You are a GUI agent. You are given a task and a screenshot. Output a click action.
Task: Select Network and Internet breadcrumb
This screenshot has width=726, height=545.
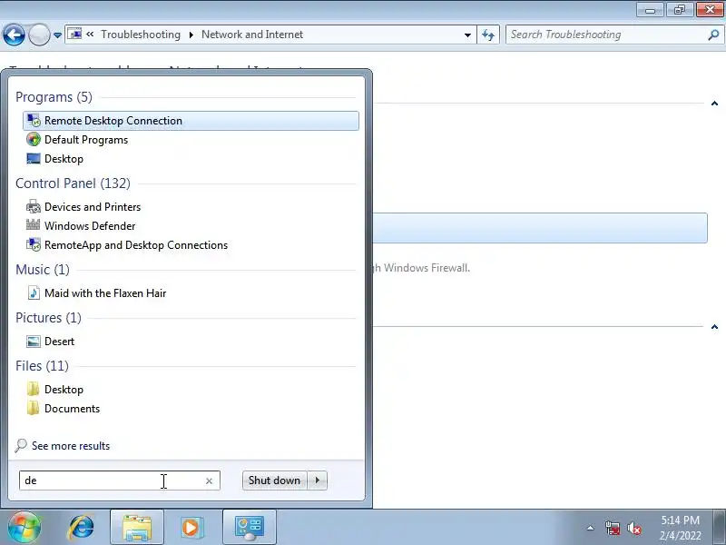252,35
